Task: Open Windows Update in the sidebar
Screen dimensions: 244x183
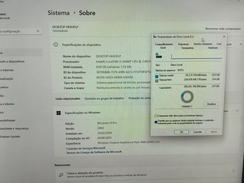Action: click(10, 137)
